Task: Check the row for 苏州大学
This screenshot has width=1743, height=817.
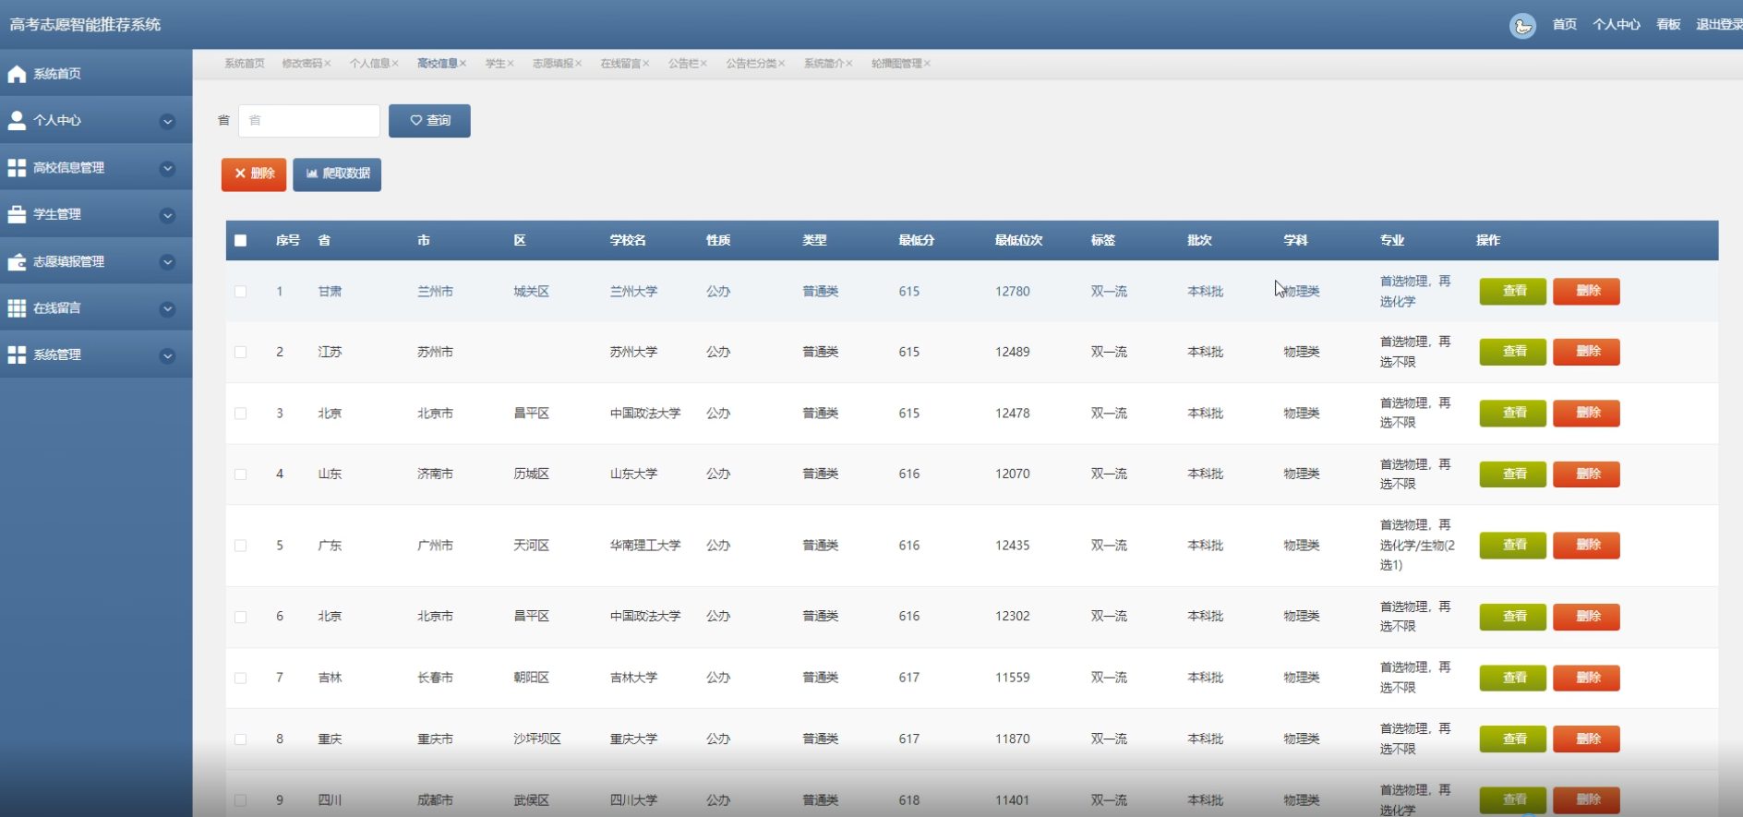Action: (x=241, y=353)
